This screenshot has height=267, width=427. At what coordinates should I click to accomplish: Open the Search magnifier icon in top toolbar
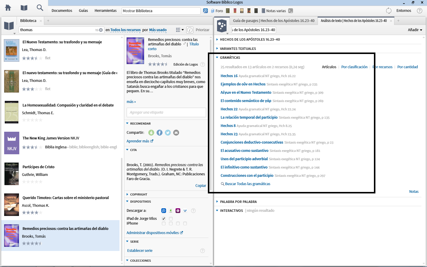(x=40, y=8)
